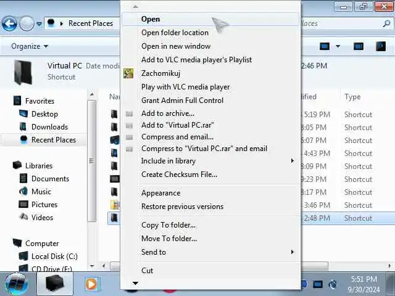395x296 pixels.
Task: Click the taskbar clock showing 5:51 PM
Action: tap(364, 279)
